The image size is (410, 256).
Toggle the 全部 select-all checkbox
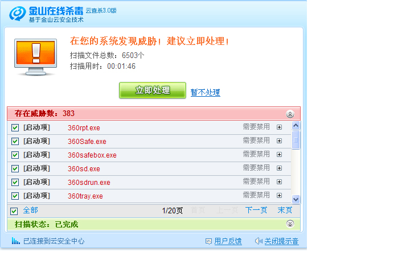14,211
